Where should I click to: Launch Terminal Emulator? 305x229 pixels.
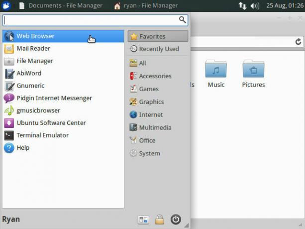pos(63,135)
